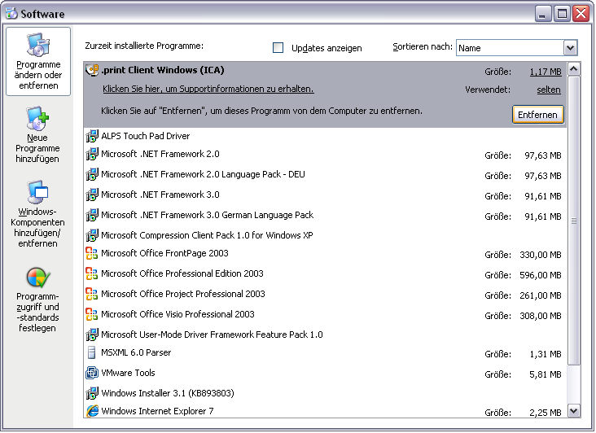
Task: Click the 5,81 MB size value
Action: coord(546,375)
